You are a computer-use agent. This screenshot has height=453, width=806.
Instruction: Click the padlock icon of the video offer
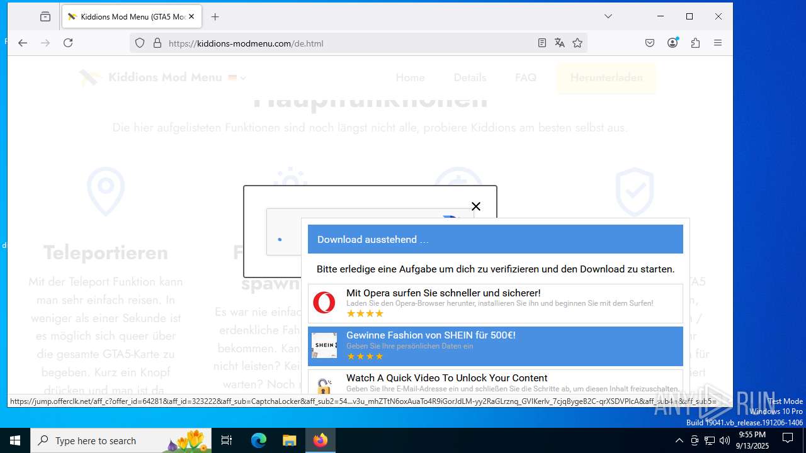[324, 386]
